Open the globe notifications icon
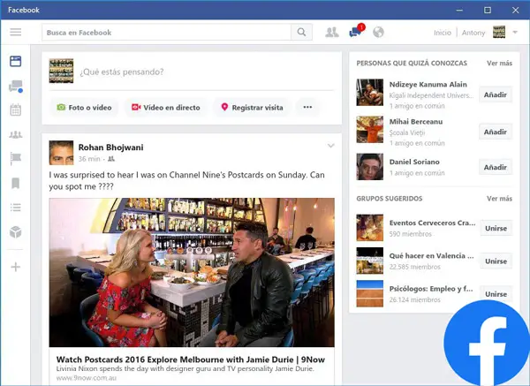The height and width of the screenshot is (386, 530). coord(379,33)
